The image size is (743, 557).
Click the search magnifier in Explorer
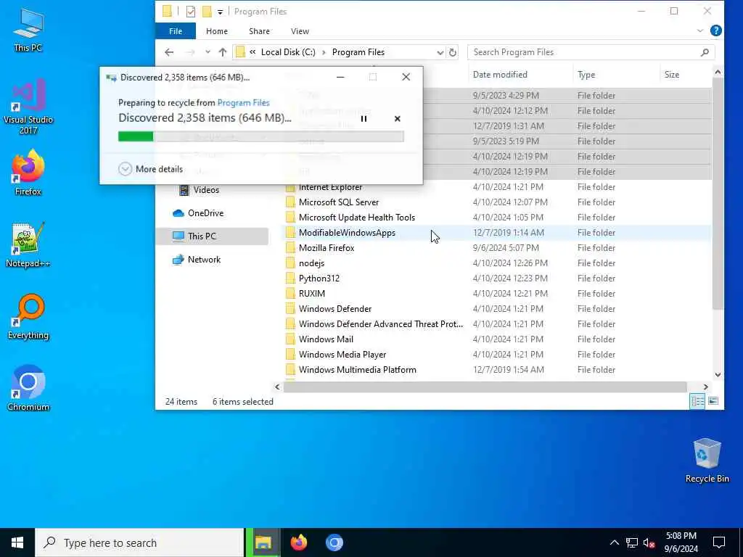[x=705, y=52]
